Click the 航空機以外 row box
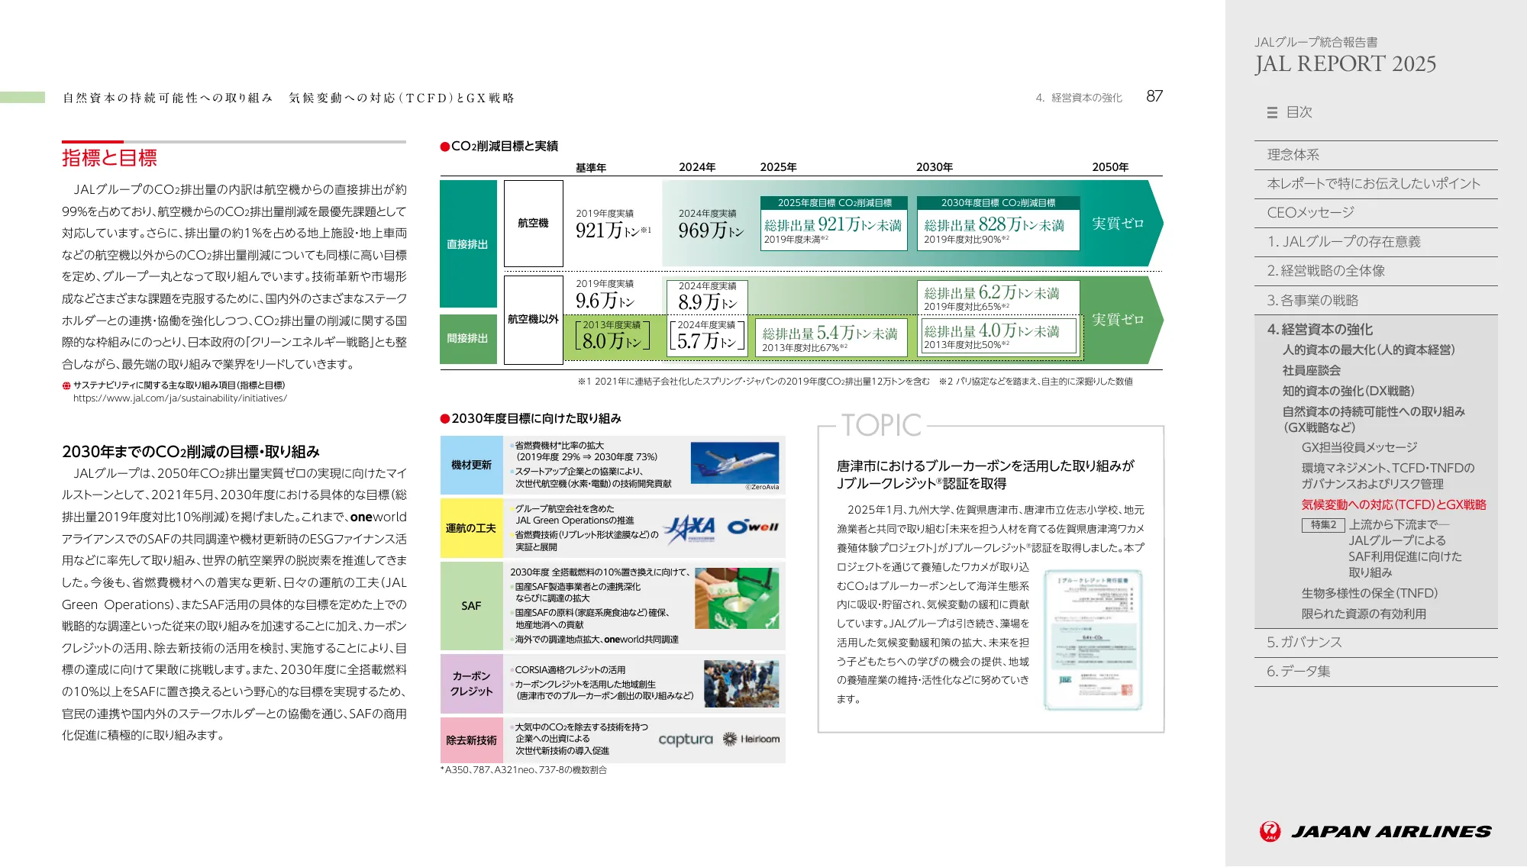Screen dimensions: 1527x867 click(534, 319)
